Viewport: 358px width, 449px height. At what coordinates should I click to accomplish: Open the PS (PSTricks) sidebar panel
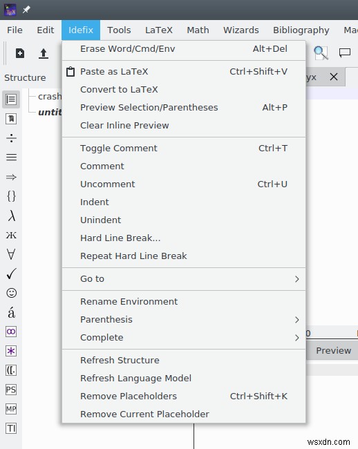click(11, 390)
